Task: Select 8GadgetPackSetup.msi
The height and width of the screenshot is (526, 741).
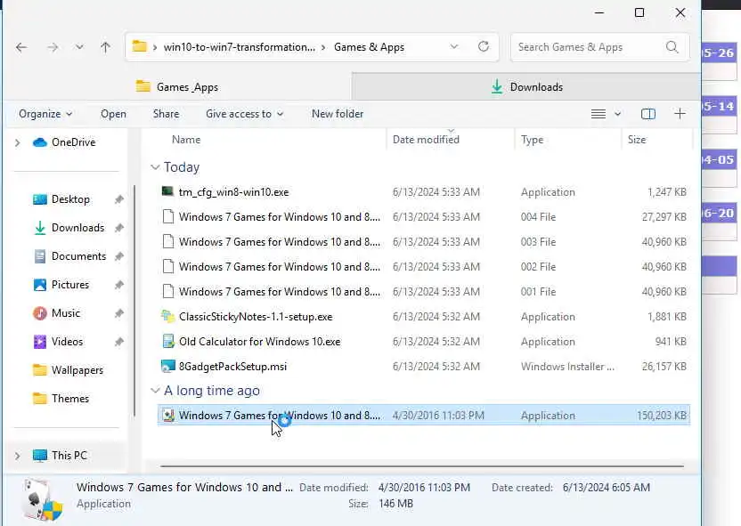Action: click(423, 367)
